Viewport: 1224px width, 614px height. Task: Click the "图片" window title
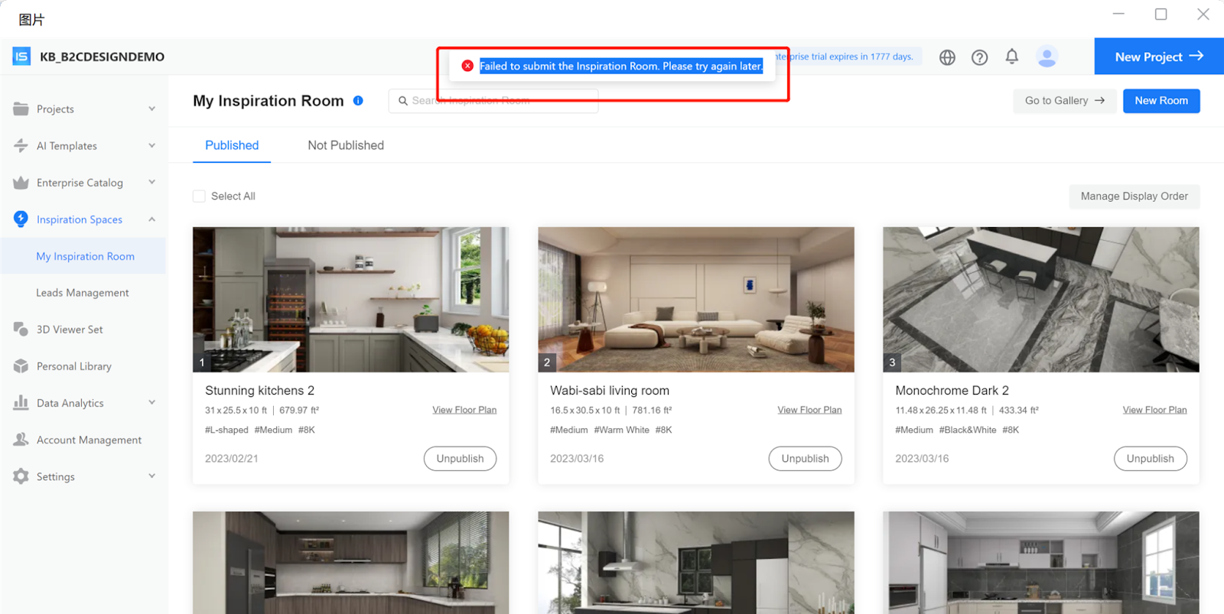(31, 20)
